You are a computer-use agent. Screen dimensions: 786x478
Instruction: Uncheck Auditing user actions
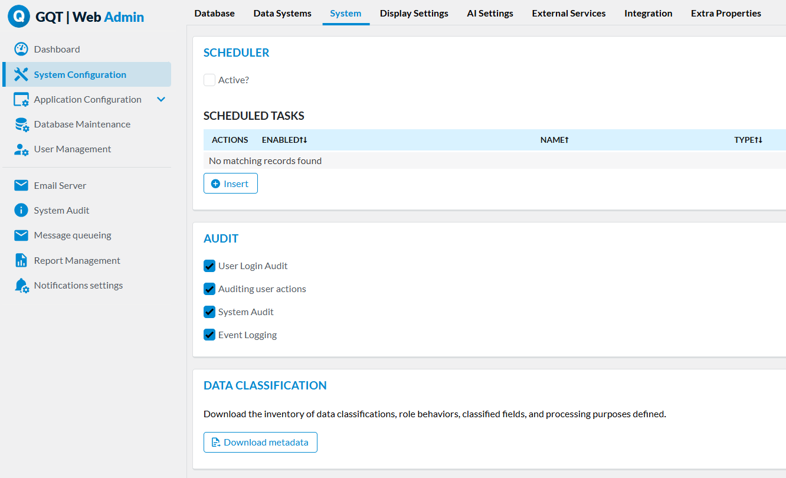click(209, 289)
